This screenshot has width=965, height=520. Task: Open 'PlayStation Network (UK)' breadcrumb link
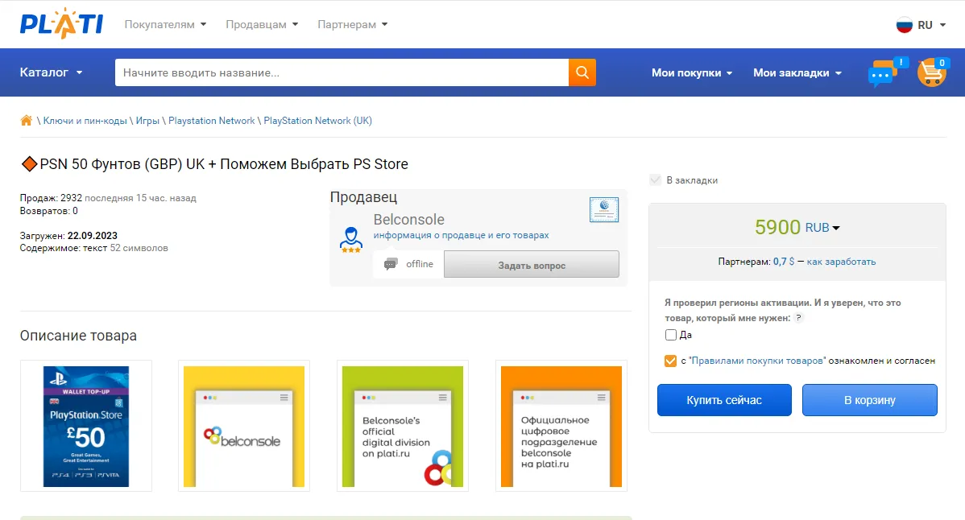point(317,121)
